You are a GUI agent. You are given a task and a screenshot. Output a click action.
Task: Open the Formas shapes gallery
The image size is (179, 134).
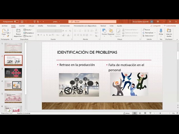point(104,31)
